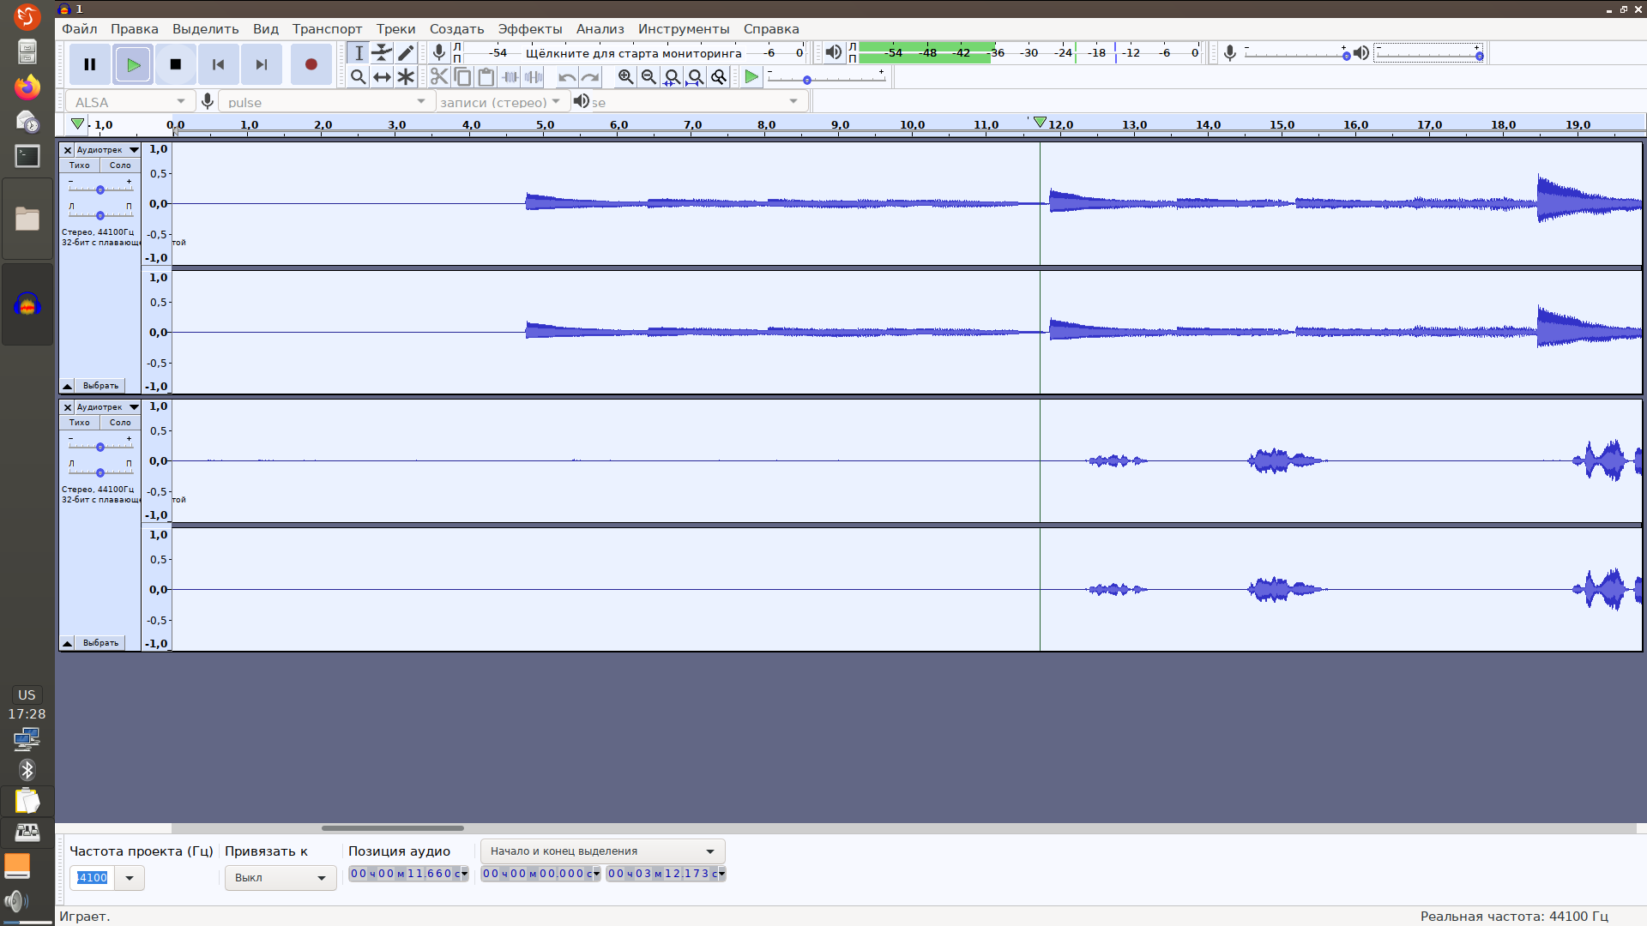Solo the first track with Соло
1647x926 pixels.
[120, 165]
